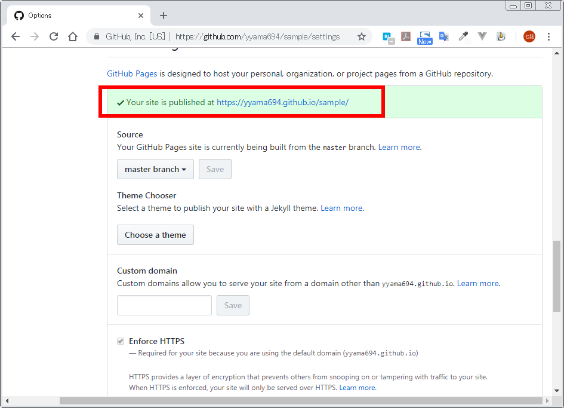Open a new browser tab
This screenshot has height=408, width=564.
coord(164,16)
